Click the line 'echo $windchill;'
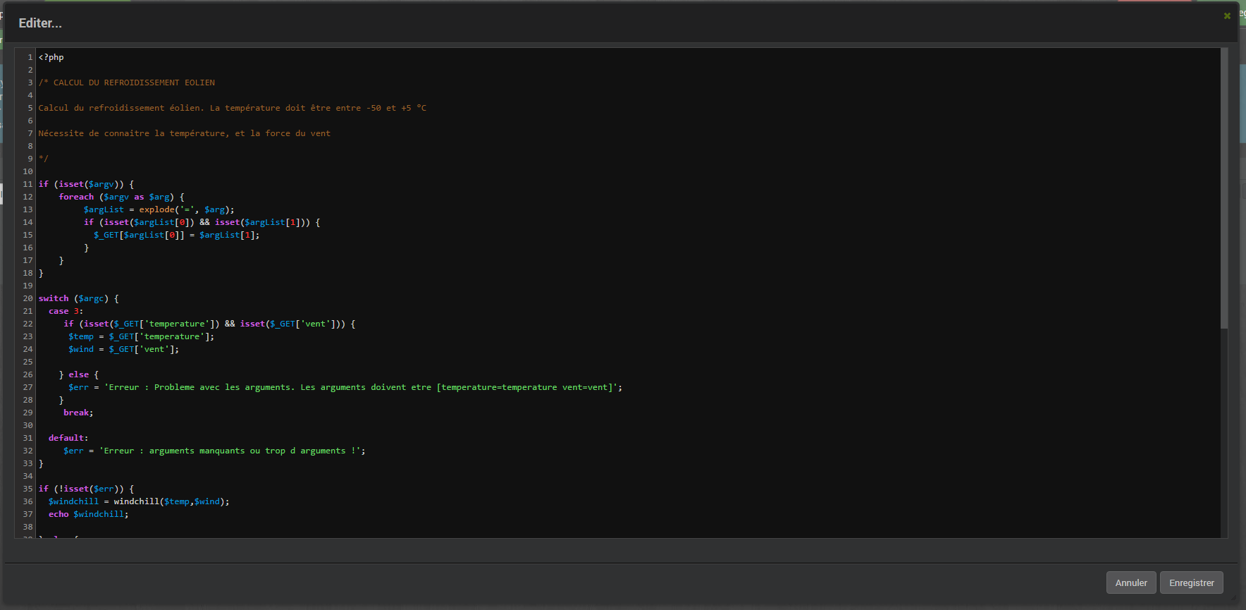This screenshot has height=610, width=1246. 88,514
